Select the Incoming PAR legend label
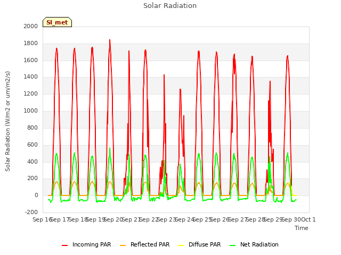The width and height of the screenshot is (341, 255). pyautogui.click(x=92, y=244)
